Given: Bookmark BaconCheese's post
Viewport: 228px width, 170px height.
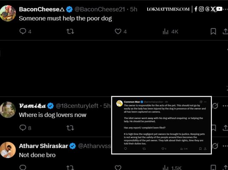Looking at the screenshot, I should click(x=213, y=31).
